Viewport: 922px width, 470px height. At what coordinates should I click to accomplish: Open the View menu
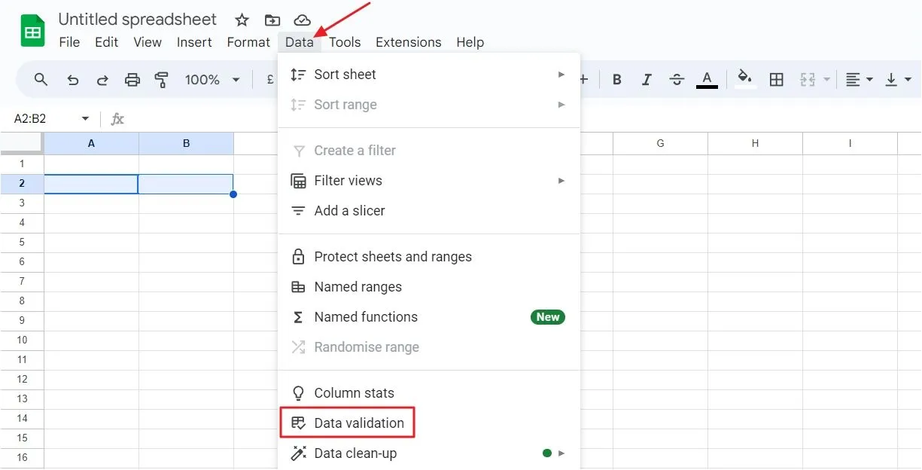pyautogui.click(x=148, y=42)
